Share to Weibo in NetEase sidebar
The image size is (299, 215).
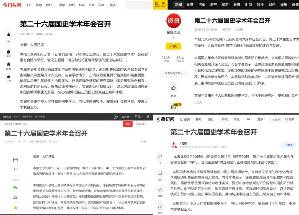16,198
